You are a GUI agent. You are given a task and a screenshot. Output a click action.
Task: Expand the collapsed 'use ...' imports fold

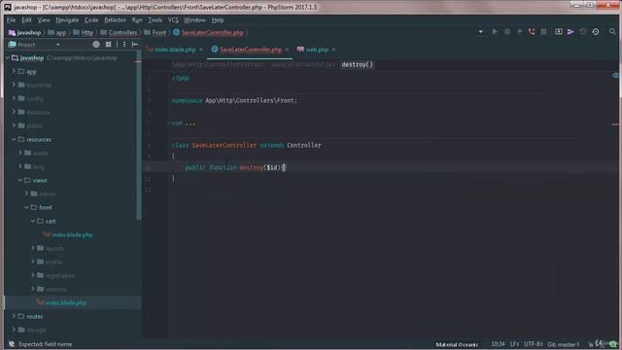click(168, 123)
